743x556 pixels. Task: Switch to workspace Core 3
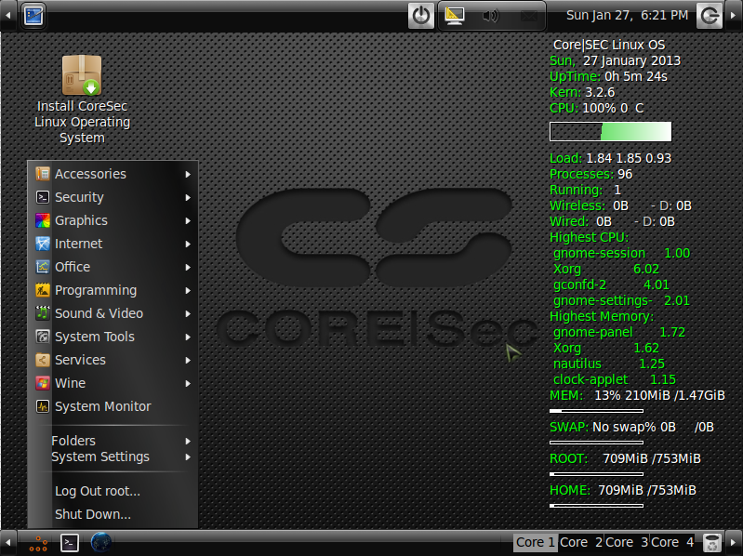pos(627,542)
